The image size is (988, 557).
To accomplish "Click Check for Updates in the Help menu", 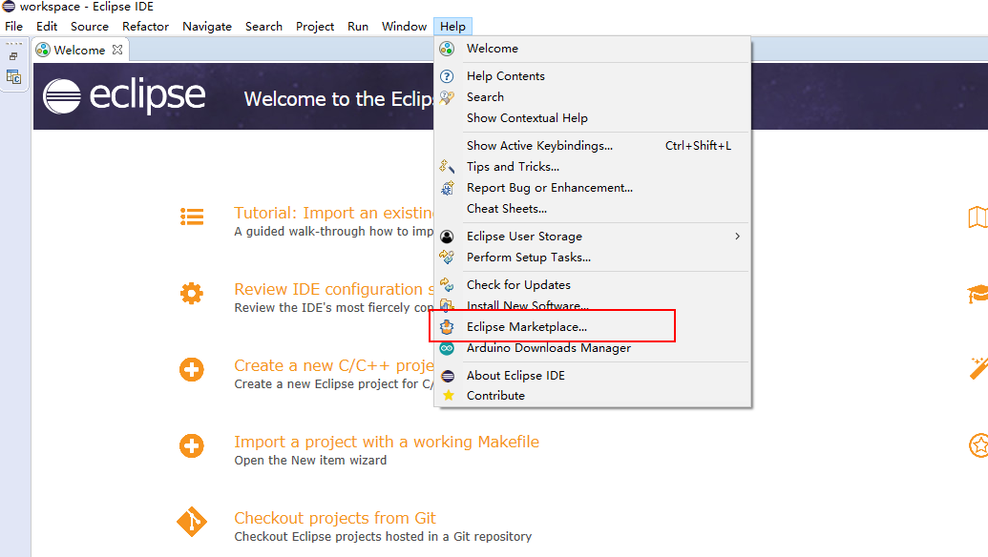I will [518, 285].
